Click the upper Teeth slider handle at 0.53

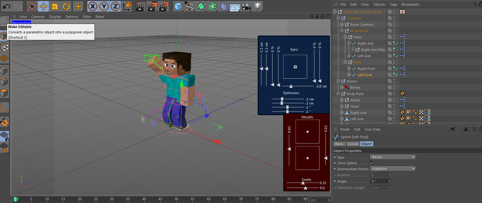tap(303, 183)
